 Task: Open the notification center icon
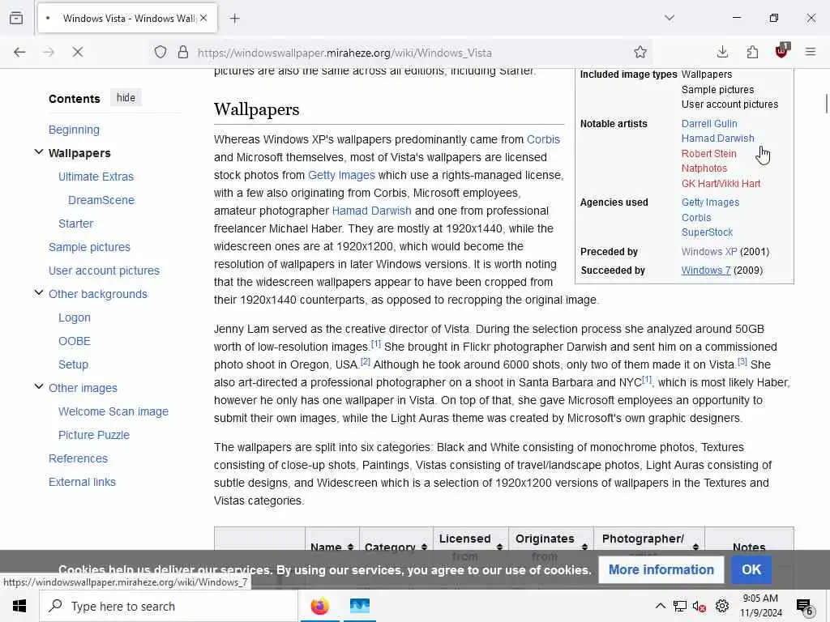coord(804,607)
